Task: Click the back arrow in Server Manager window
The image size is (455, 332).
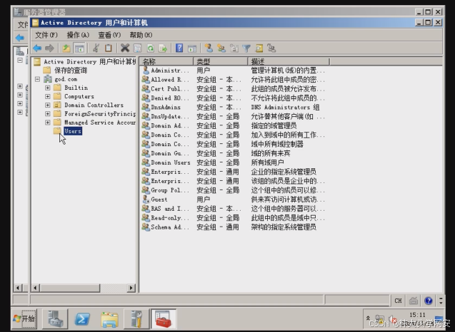Action: click(20, 38)
